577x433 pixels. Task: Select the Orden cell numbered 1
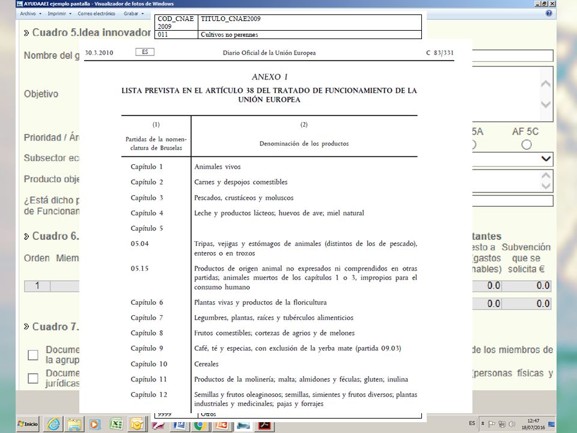point(37,286)
